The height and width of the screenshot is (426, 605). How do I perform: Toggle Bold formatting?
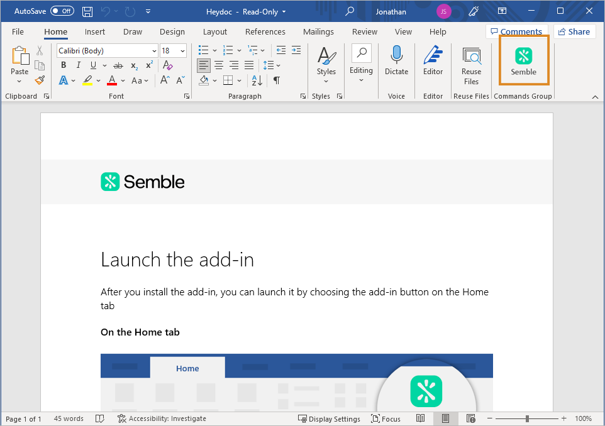pyautogui.click(x=64, y=65)
